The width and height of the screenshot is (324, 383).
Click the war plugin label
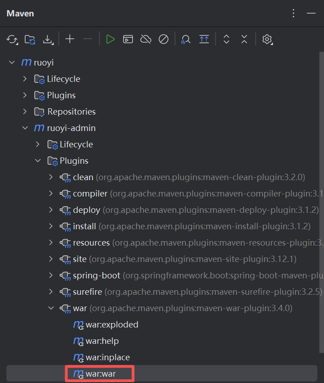point(80,308)
